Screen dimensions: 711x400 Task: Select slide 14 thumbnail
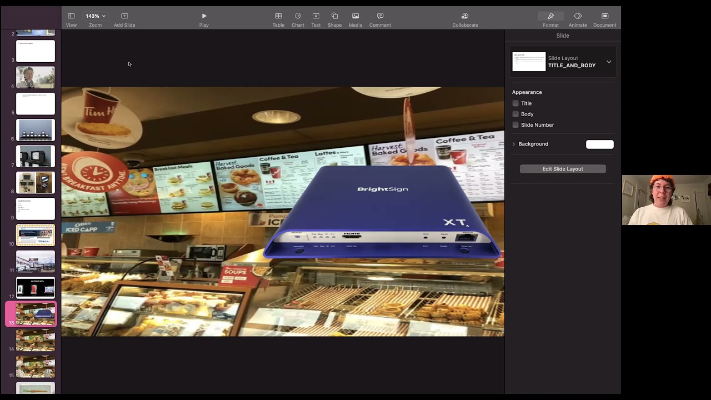tap(36, 341)
